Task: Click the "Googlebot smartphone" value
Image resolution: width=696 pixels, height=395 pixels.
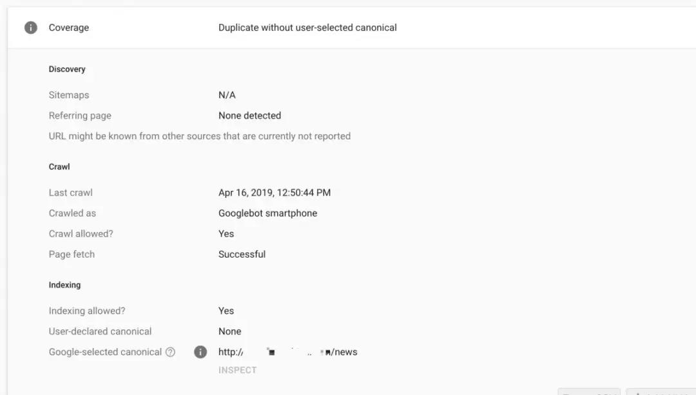Action: 267,213
